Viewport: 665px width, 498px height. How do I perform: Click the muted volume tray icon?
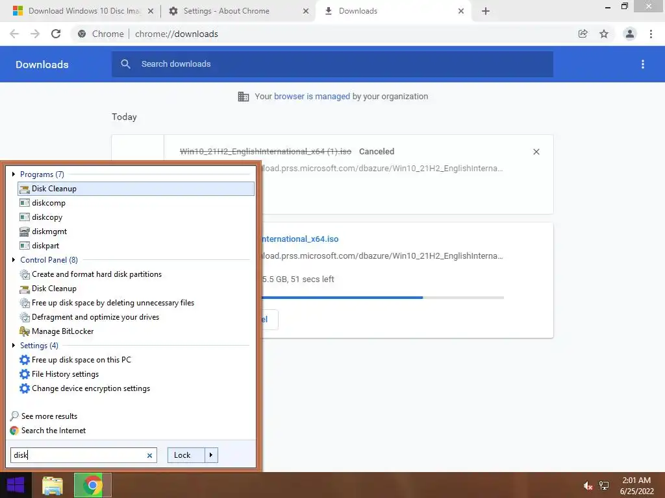point(588,486)
